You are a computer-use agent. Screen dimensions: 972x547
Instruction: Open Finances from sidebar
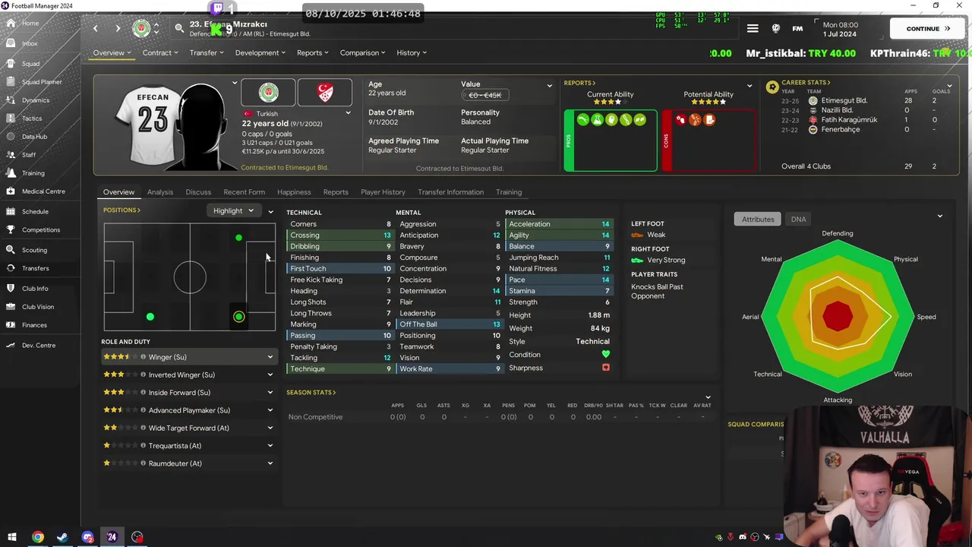coord(34,325)
